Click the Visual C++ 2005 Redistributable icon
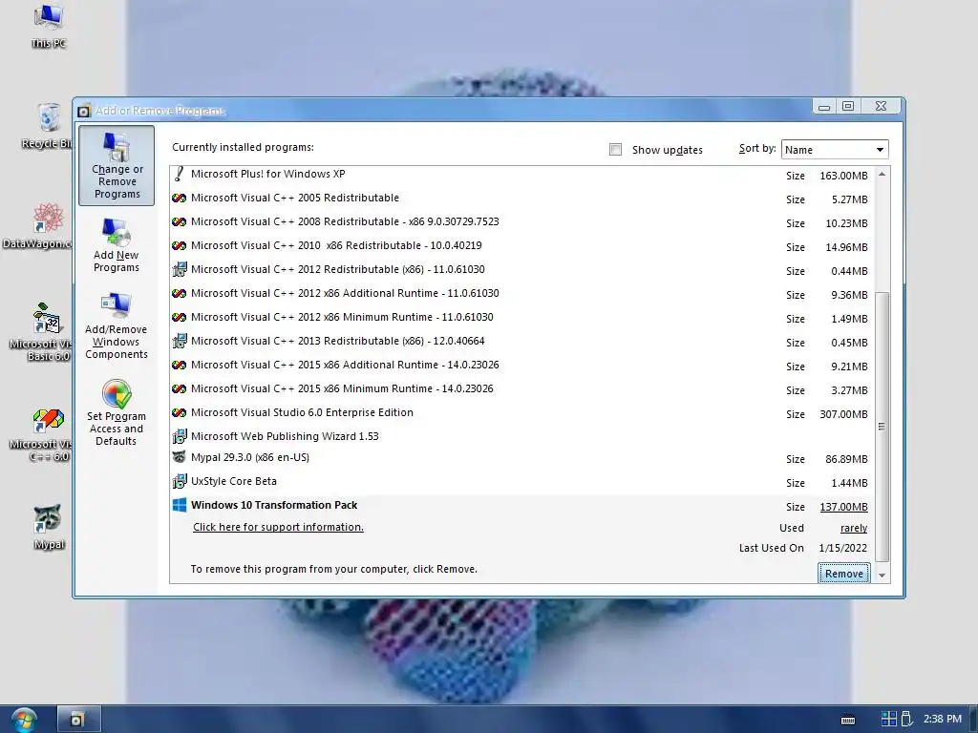This screenshot has height=733, width=978. (x=179, y=199)
